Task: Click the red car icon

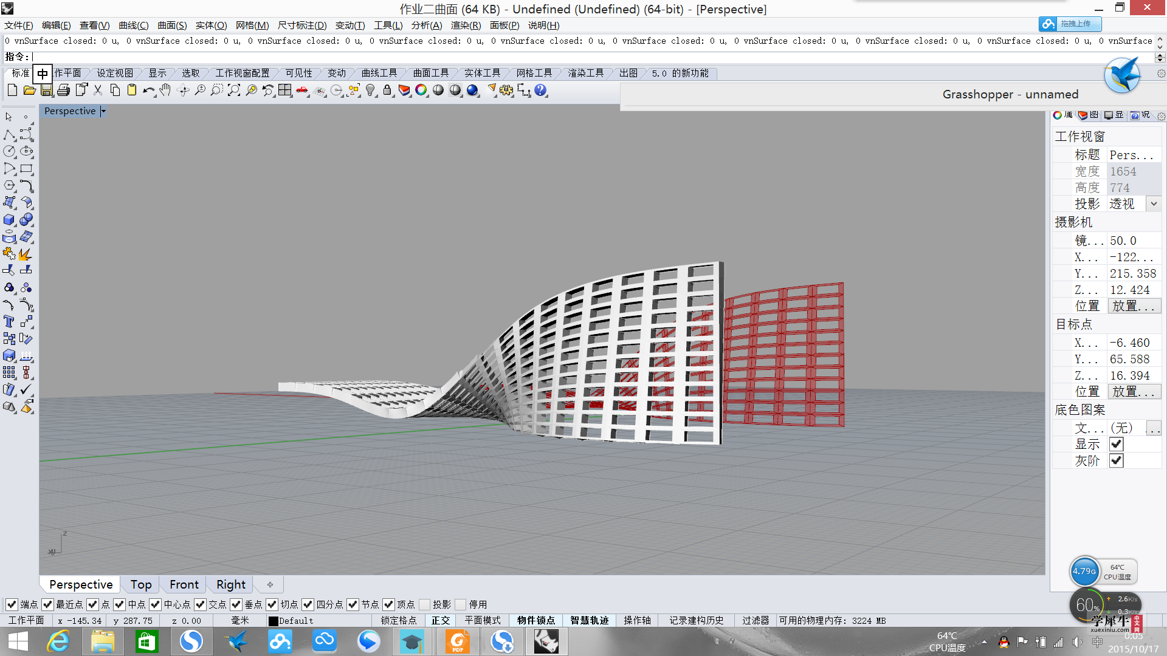Action: [302, 91]
